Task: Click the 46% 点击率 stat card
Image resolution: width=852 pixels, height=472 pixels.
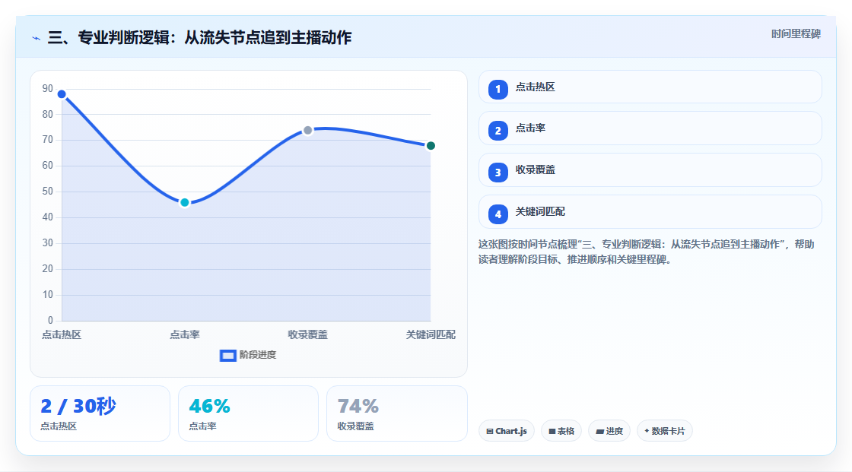Action: pos(248,413)
